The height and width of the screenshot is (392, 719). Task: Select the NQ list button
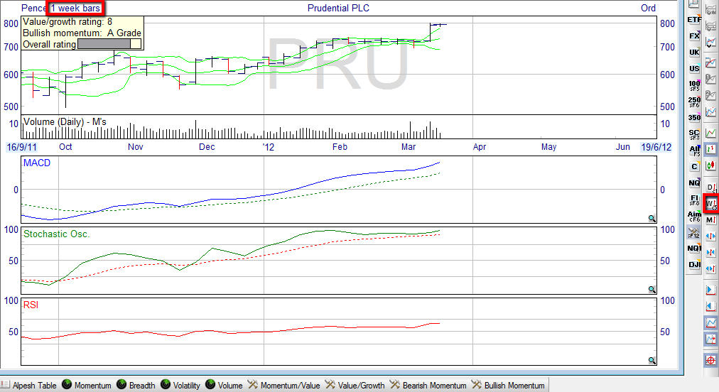coord(694,183)
